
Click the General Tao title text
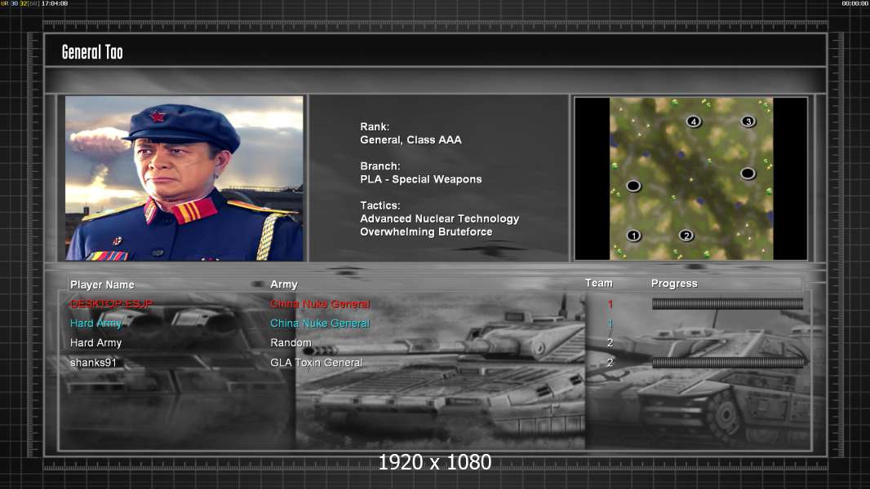tap(92, 52)
